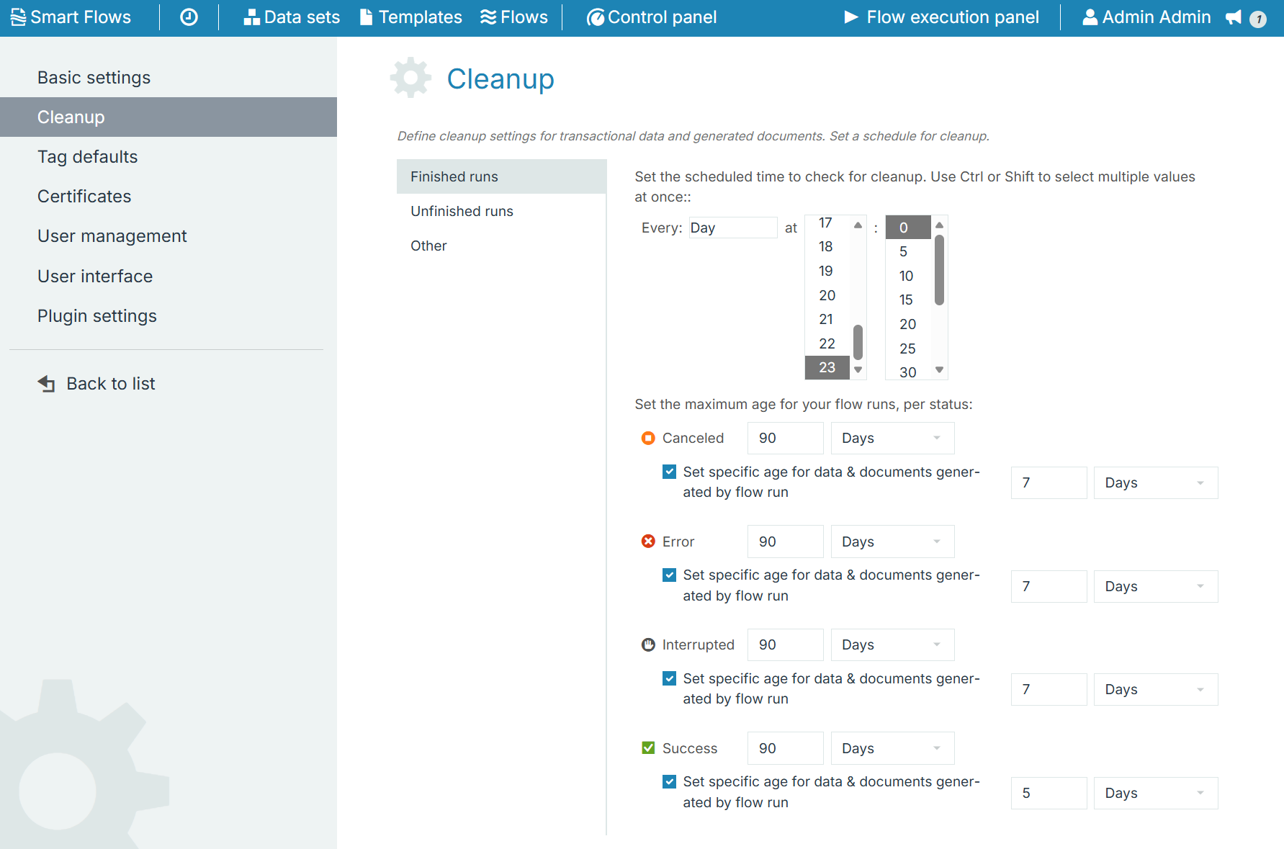Toggle Canceled specific data age checkbox
Screen dimensions: 1284x849
pyautogui.click(x=670, y=472)
